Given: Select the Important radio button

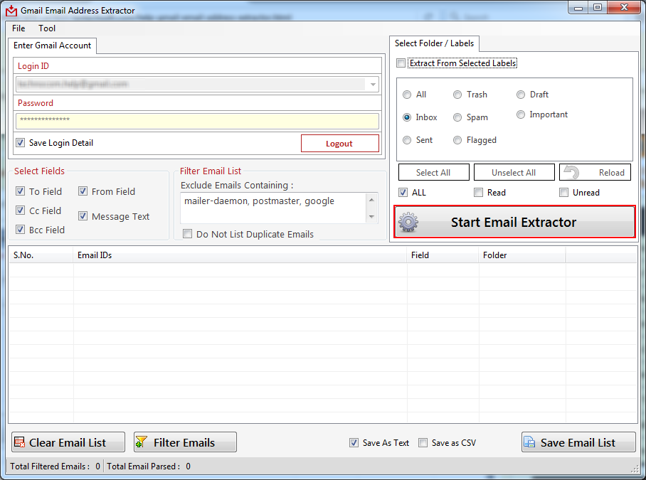Looking at the screenshot, I should click(521, 114).
